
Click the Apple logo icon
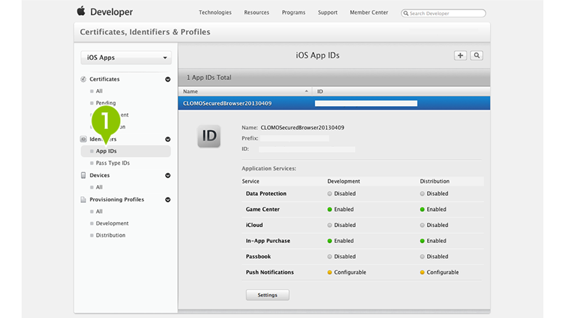point(81,11)
